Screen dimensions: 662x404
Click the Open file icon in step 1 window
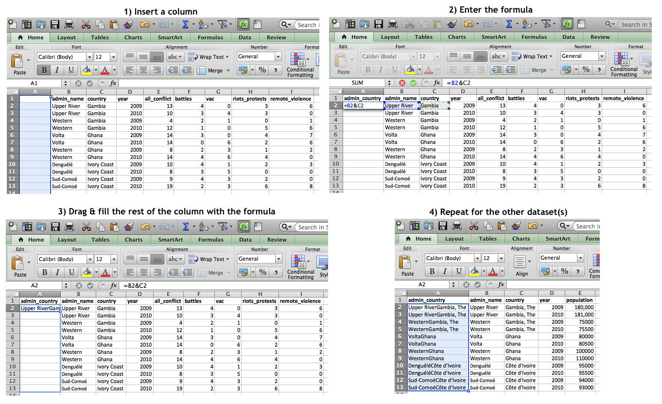click(40, 24)
